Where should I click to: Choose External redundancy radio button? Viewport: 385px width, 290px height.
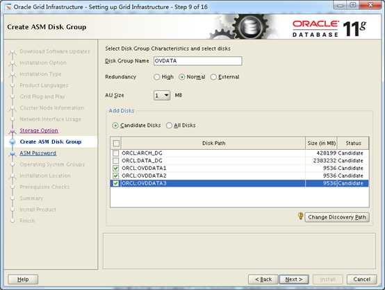(x=213, y=77)
